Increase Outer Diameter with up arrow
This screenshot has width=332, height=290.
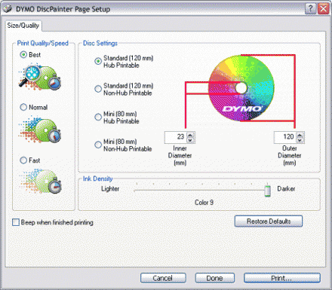click(x=300, y=135)
